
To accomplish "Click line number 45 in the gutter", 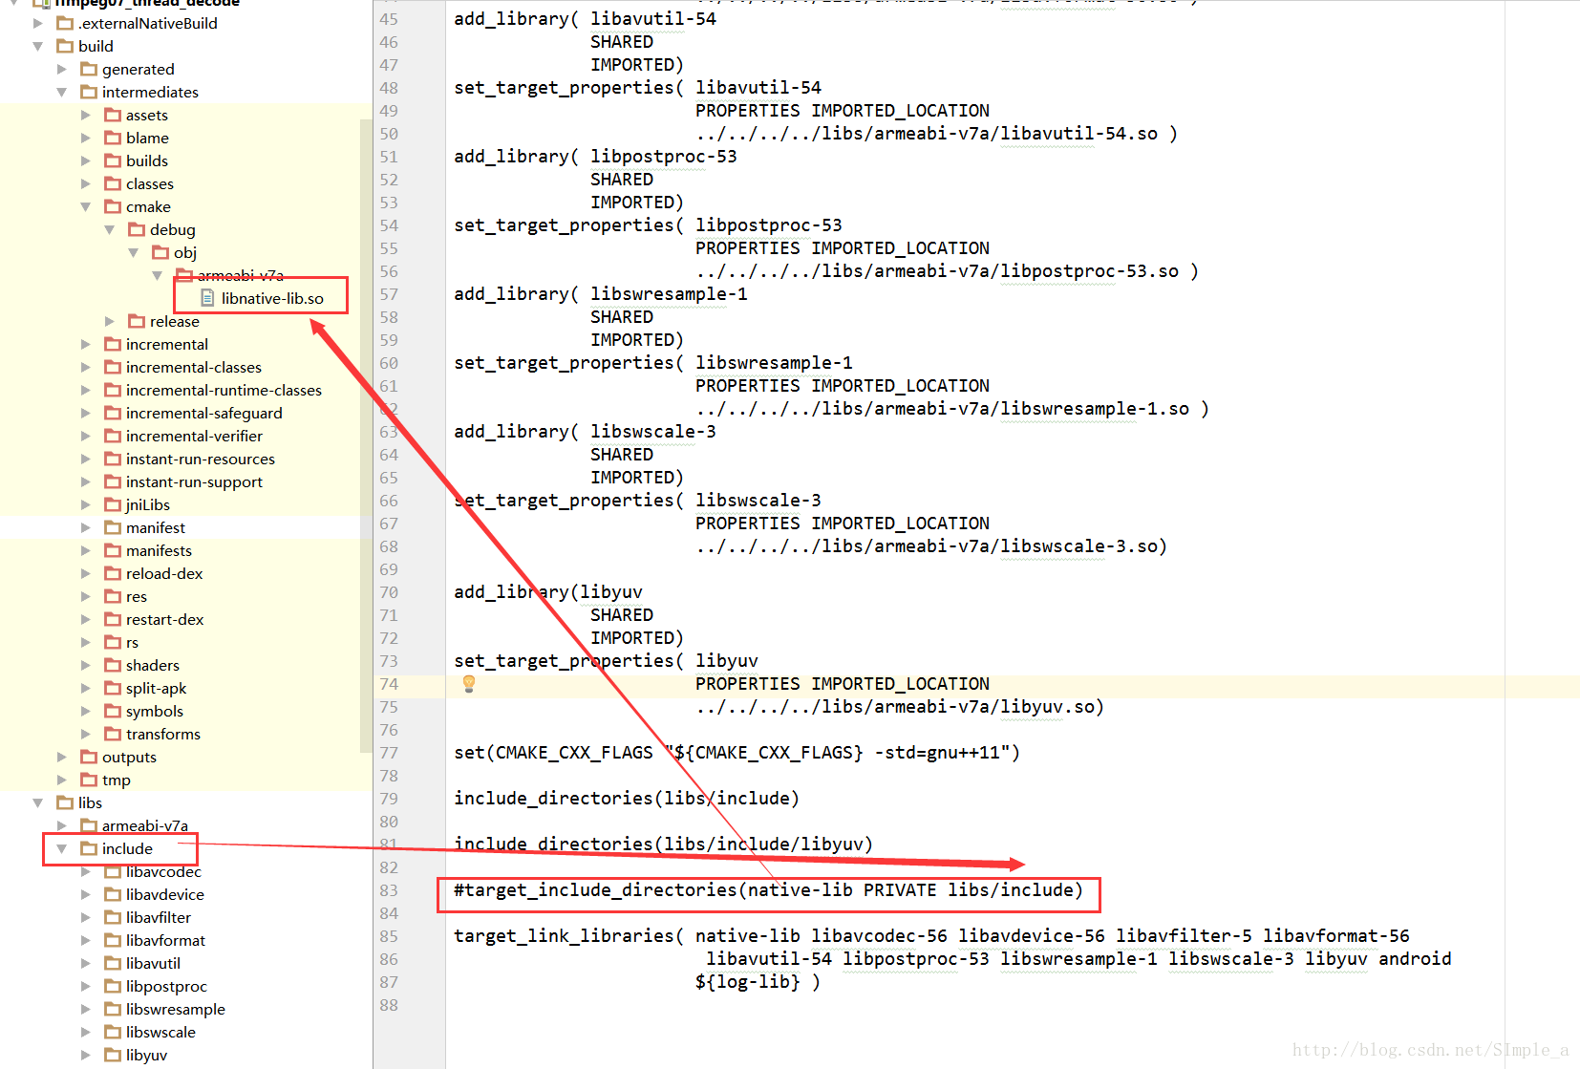I will click(389, 19).
